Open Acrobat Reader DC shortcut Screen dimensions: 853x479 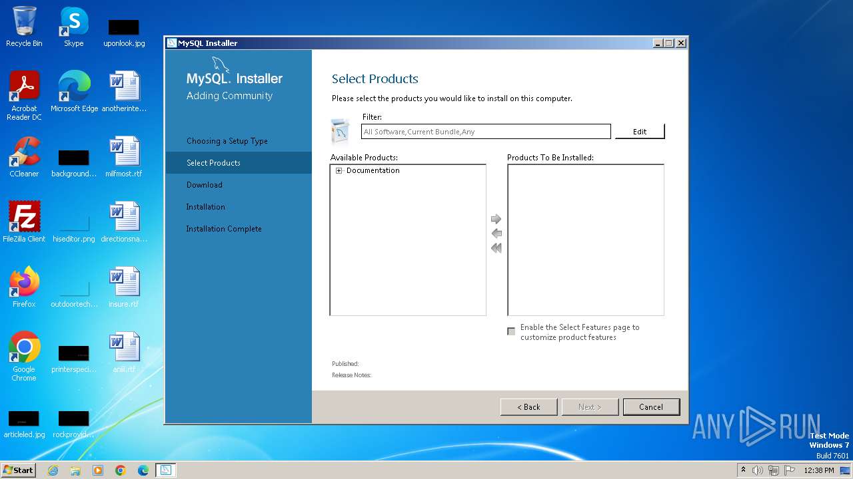(24, 95)
